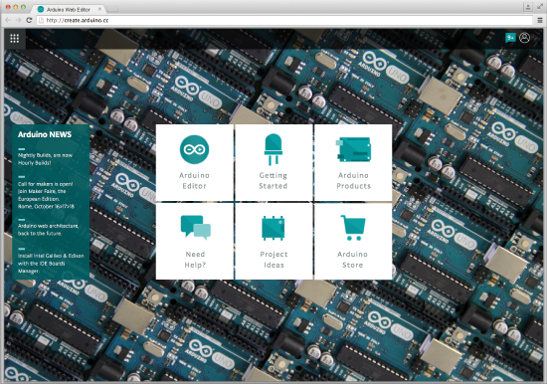Read the Nightly Builds news item
The image size is (547, 384).
(46, 159)
